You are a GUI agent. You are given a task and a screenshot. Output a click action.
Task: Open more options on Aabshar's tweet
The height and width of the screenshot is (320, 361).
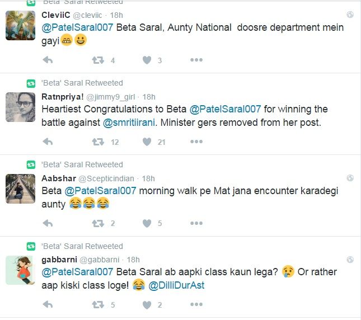[x=196, y=223]
